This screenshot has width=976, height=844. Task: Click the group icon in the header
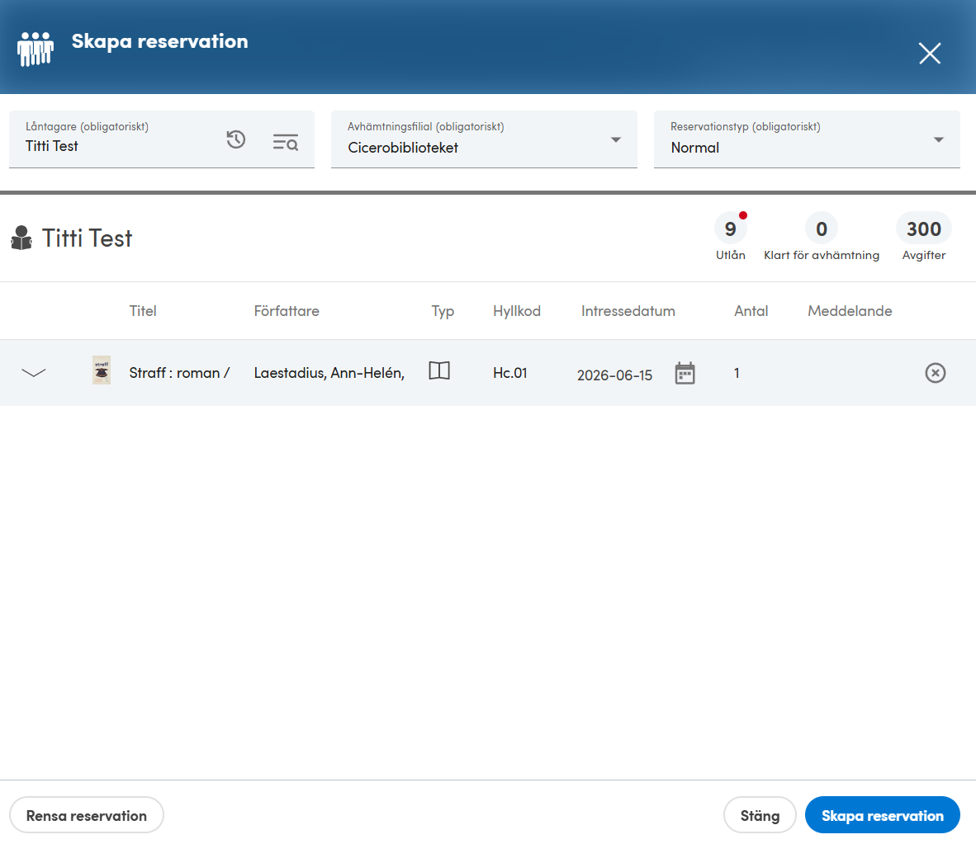pos(36,50)
